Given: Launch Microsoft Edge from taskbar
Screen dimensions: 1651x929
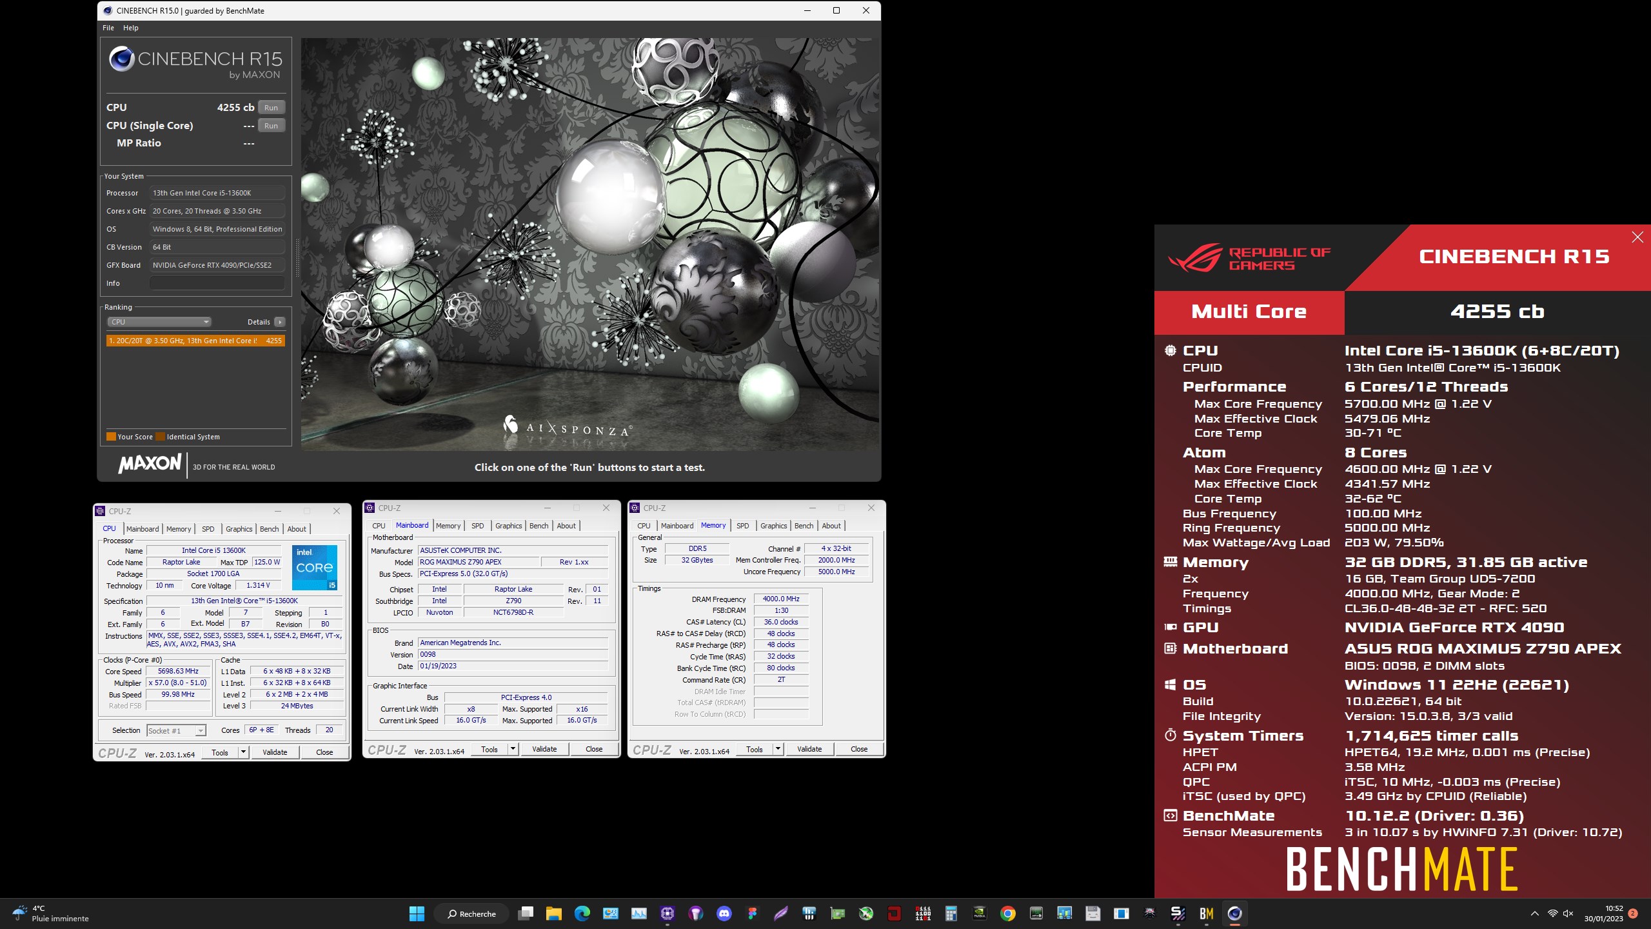Looking at the screenshot, I should point(582,914).
